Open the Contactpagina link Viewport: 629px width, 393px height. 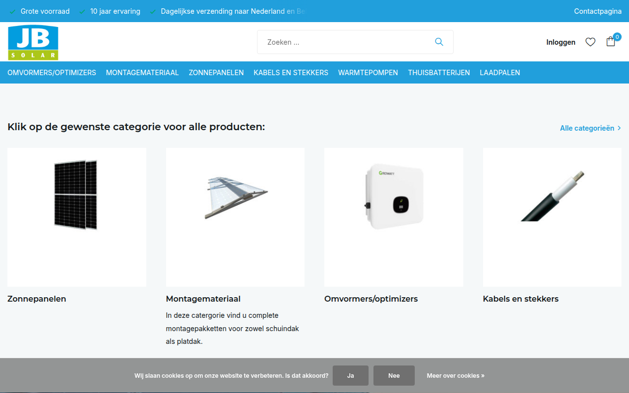pyautogui.click(x=598, y=11)
